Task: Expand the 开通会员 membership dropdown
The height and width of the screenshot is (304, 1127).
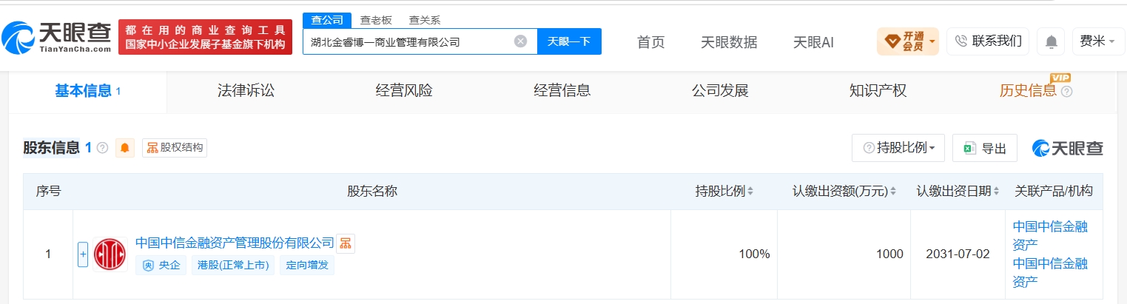Action: (x=907, y=41)
